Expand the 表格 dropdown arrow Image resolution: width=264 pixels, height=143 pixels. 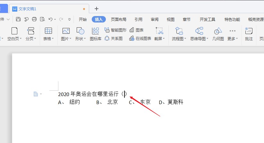click(53, 39)
